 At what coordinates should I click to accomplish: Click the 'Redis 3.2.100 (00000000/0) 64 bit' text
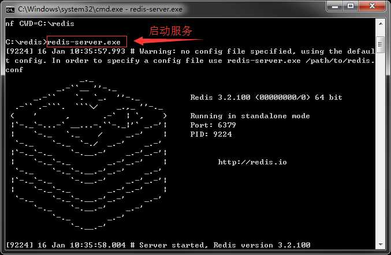266,97
